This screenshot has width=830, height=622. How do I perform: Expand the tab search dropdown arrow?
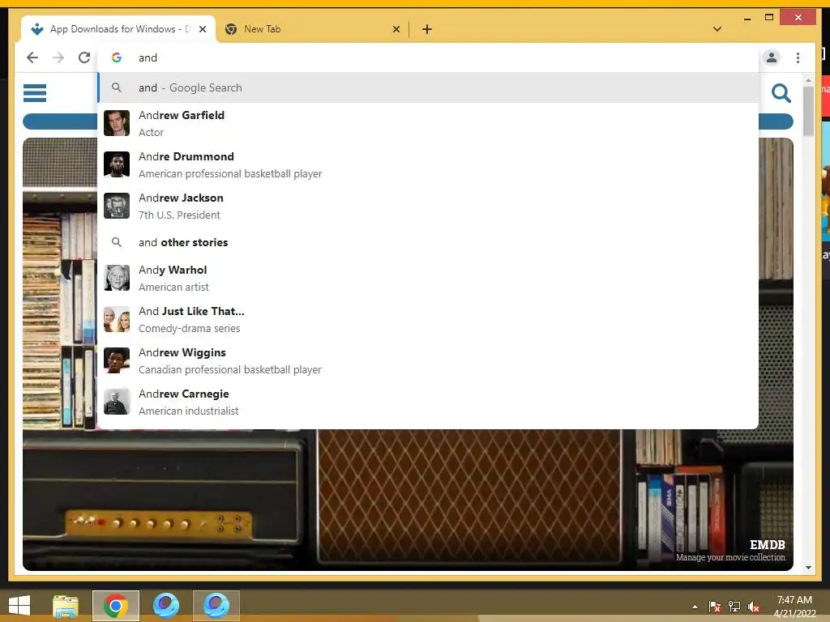717,29
